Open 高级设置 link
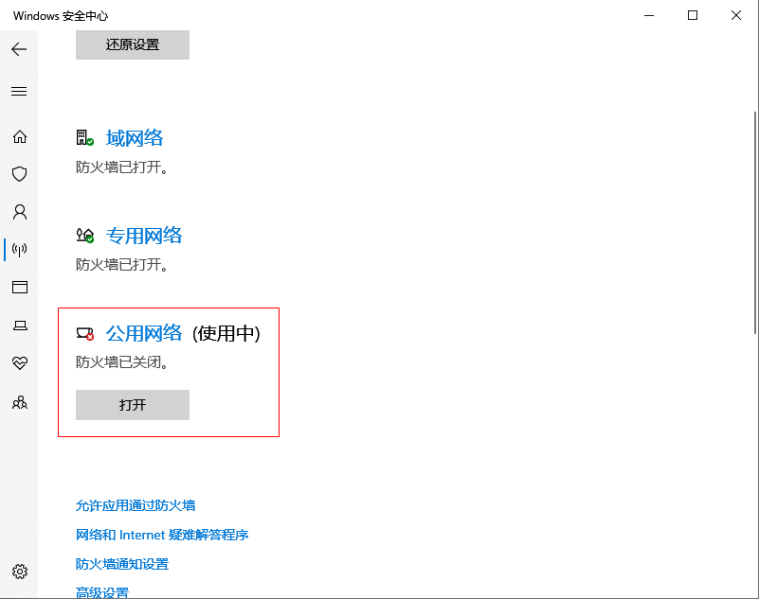Image resolution: width=759 pixels, height=599 pixels. [x=102, y=592]
